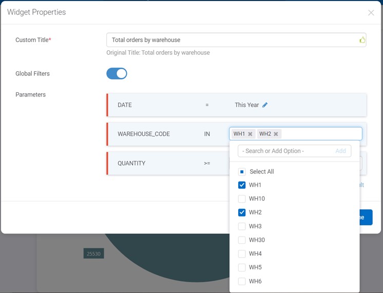383x293 pixels.
Task: Click the Search or Add Option field
Action: (x=285, y=151)
